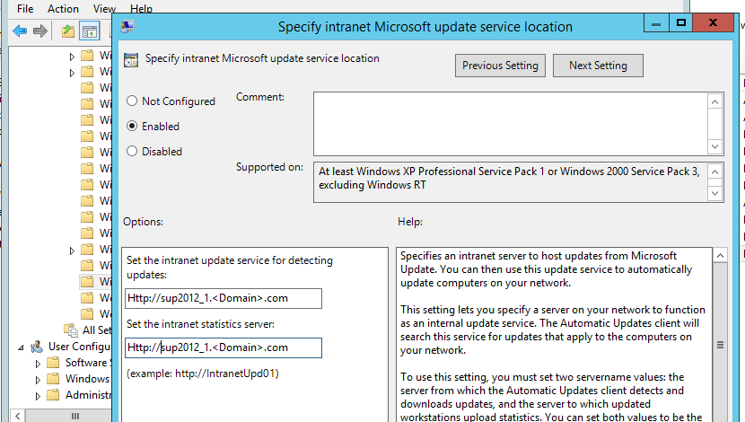Screen dimensions: 745x422
Task: Click the intranet statistics server URL field
Action: click(x=223, y=347)
